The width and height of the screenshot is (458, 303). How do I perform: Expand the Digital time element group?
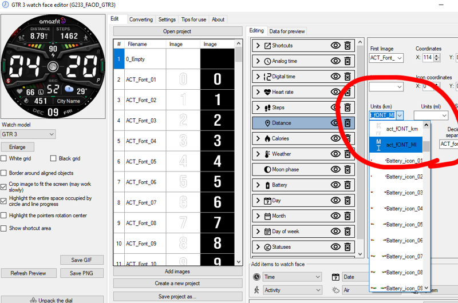click(x=258, y=77)
